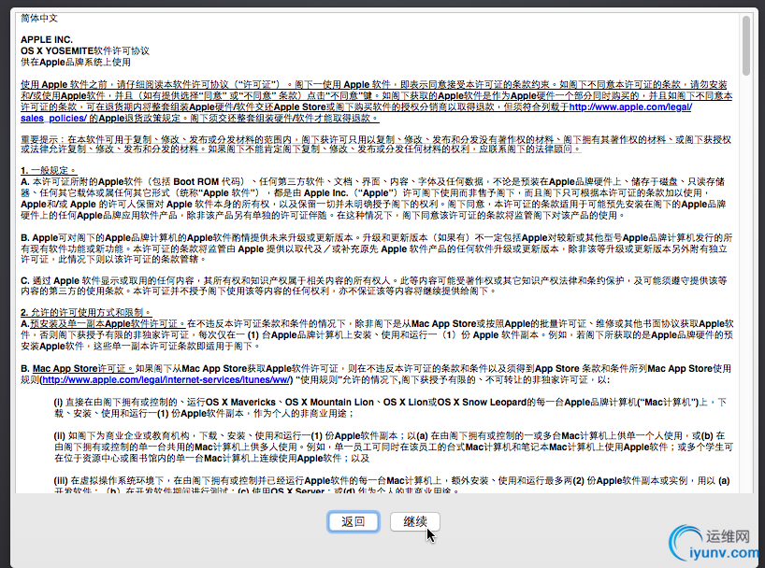Click the APPLE INC. heading
765x568 pixels.
point(47,39)
